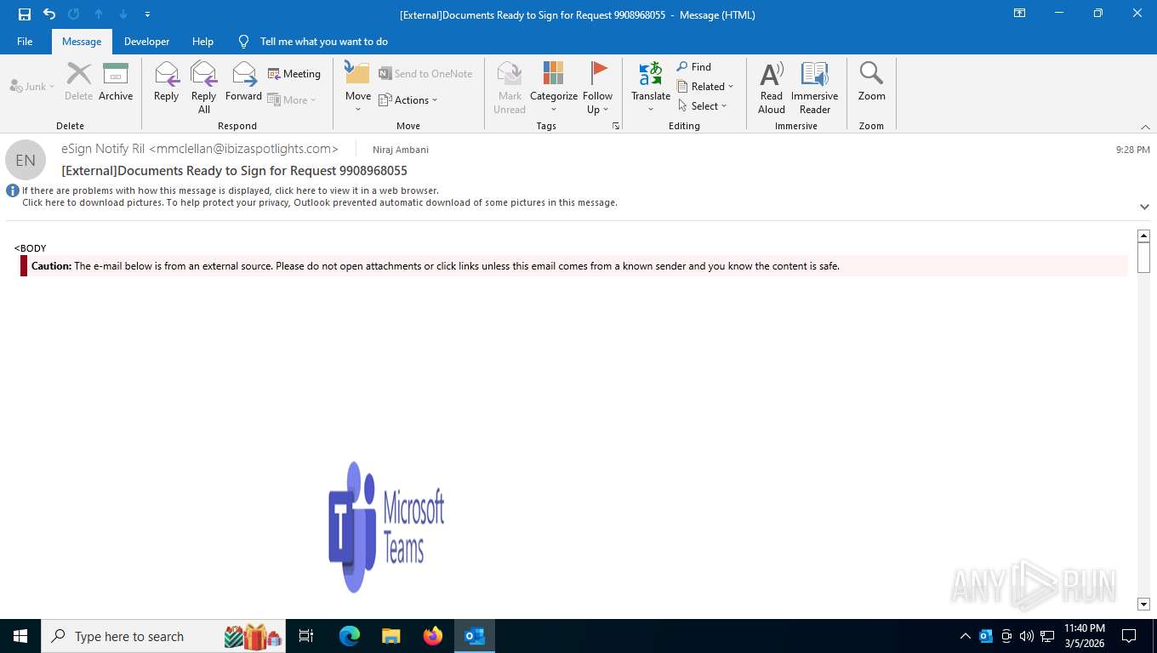Expand the Select dropdown
Viewport: 1157px width, 653px height.
tap(703, 106)
